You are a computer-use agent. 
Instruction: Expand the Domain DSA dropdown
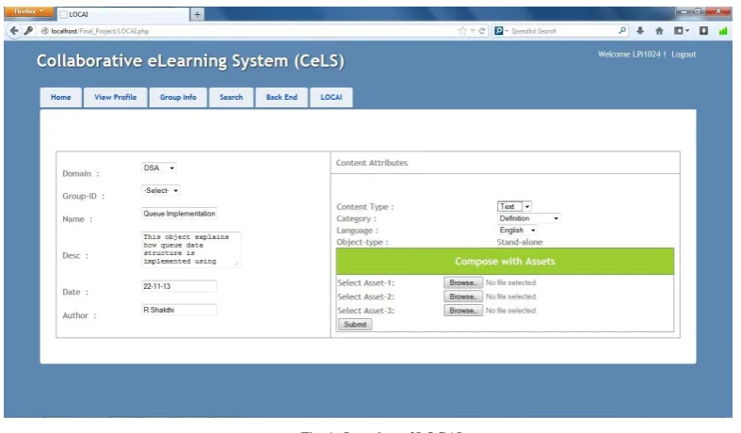click(159, 168)
